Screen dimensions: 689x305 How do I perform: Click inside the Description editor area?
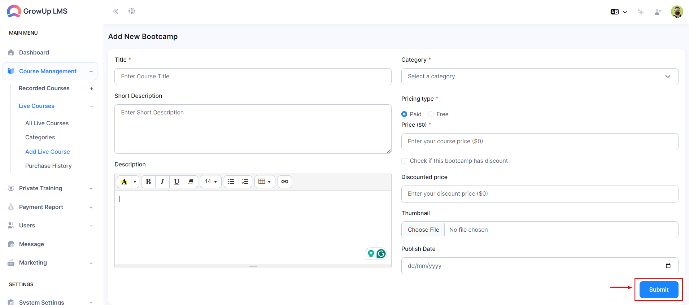253,227
